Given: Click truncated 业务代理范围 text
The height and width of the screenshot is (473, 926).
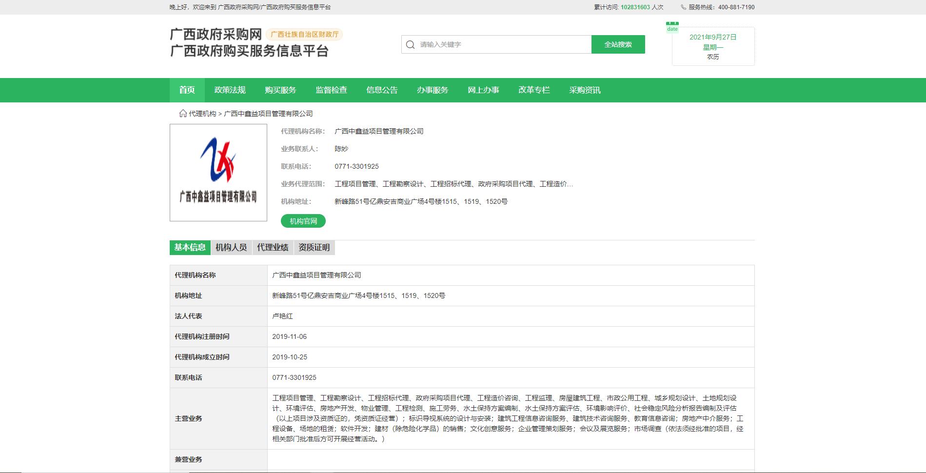Looking at the screenshot, I should tap(454, 184).
